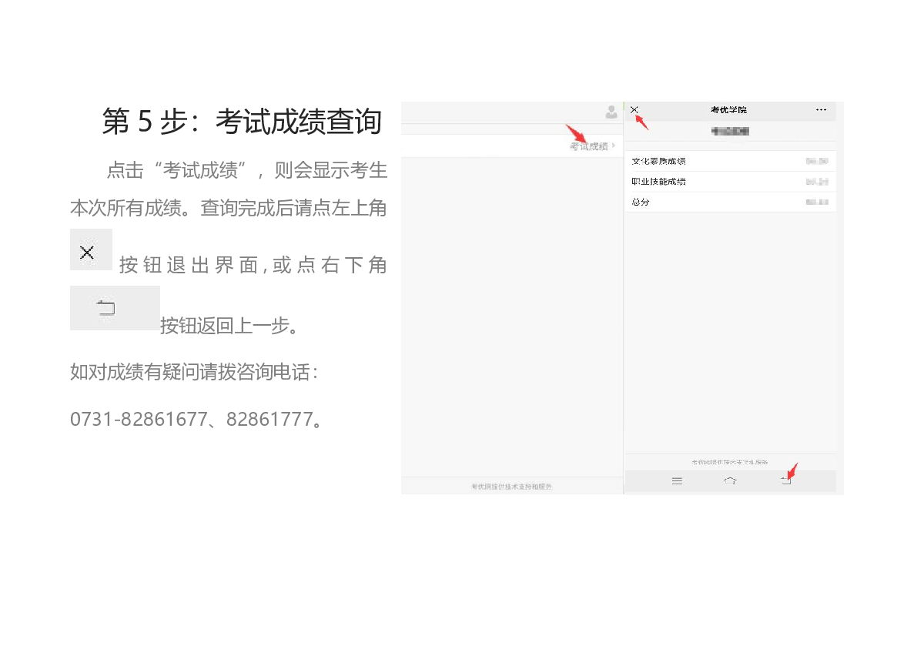Click the large return button image in instructions
Viewport: 917px width, 646px height.
[x=114, y=308]
